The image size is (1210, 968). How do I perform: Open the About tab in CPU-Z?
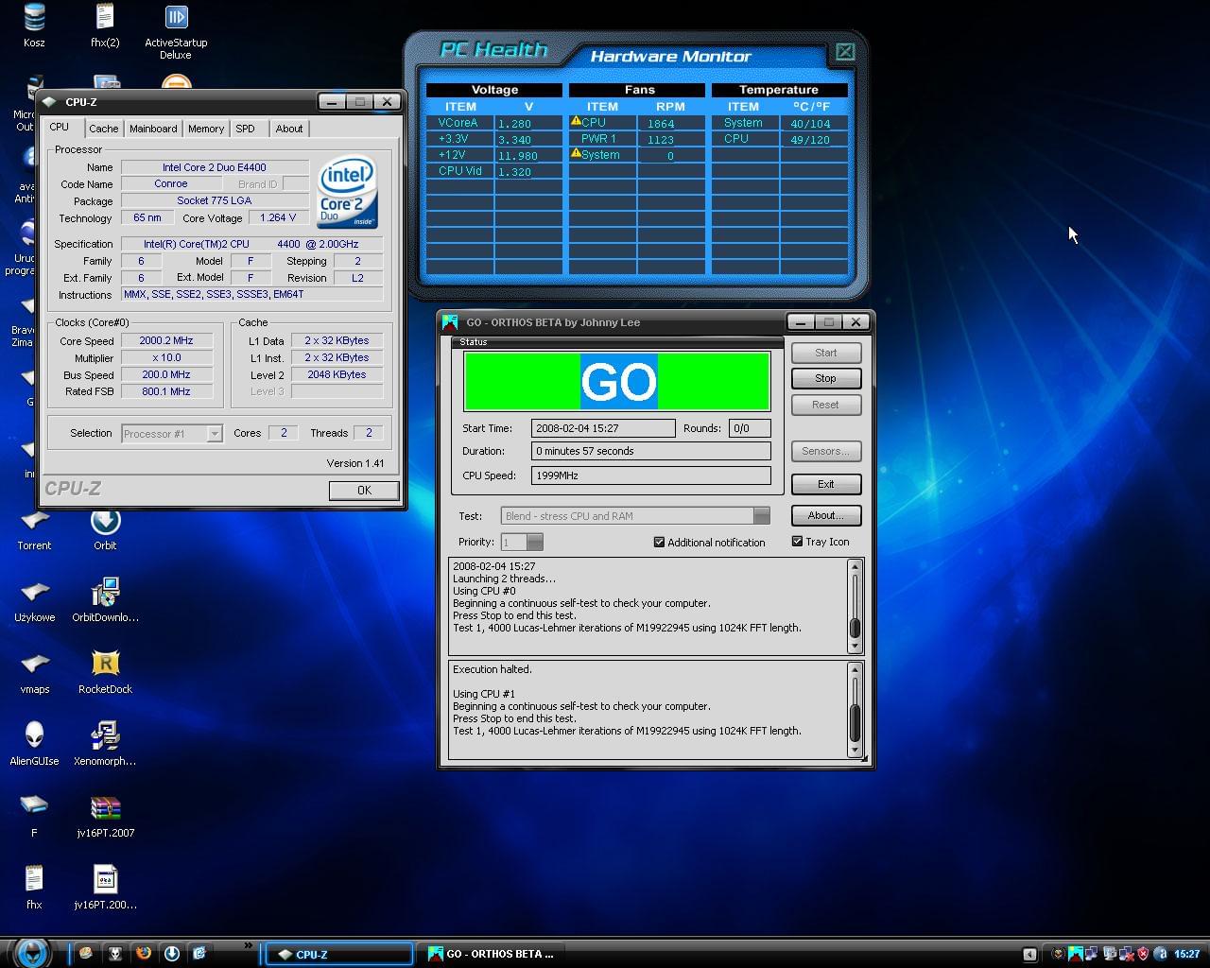click(289, 129)
